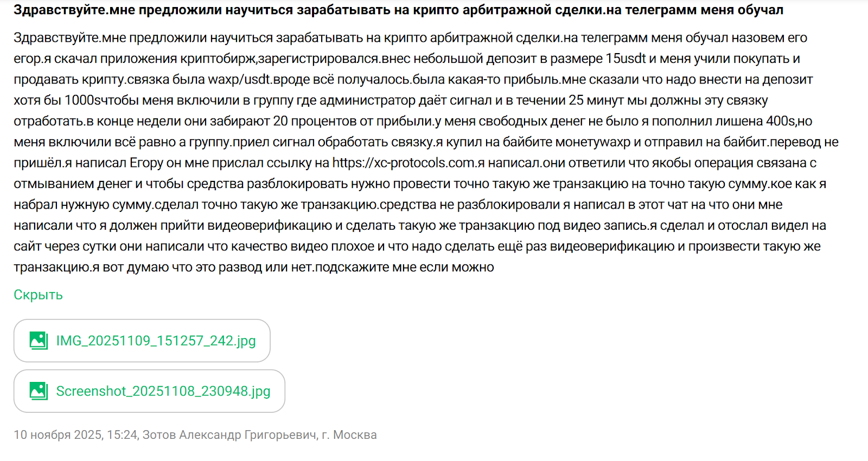Screen dimensions: 868x461
Task: Open the Screenshot_20251108_230948.jpg file link
Action: point(163,391)
